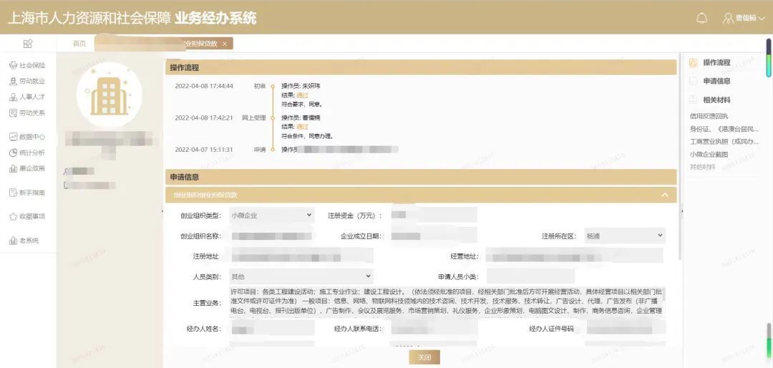Collapse the 创业担保贷款 section chevron

click(665, 195)
